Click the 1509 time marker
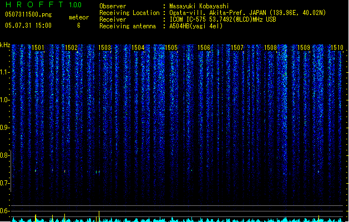The width and height of the screenshot is (349, 222). pyautogui.click(x=304, y=48)
